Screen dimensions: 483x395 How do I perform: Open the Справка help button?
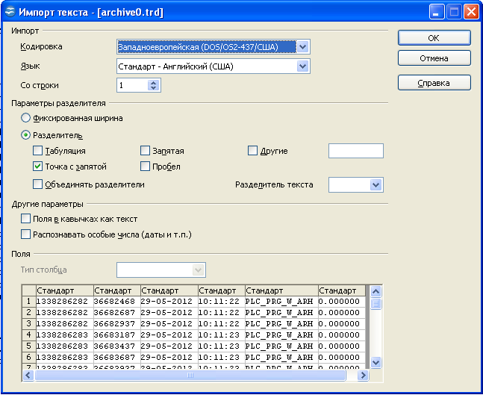coord(434,83)
